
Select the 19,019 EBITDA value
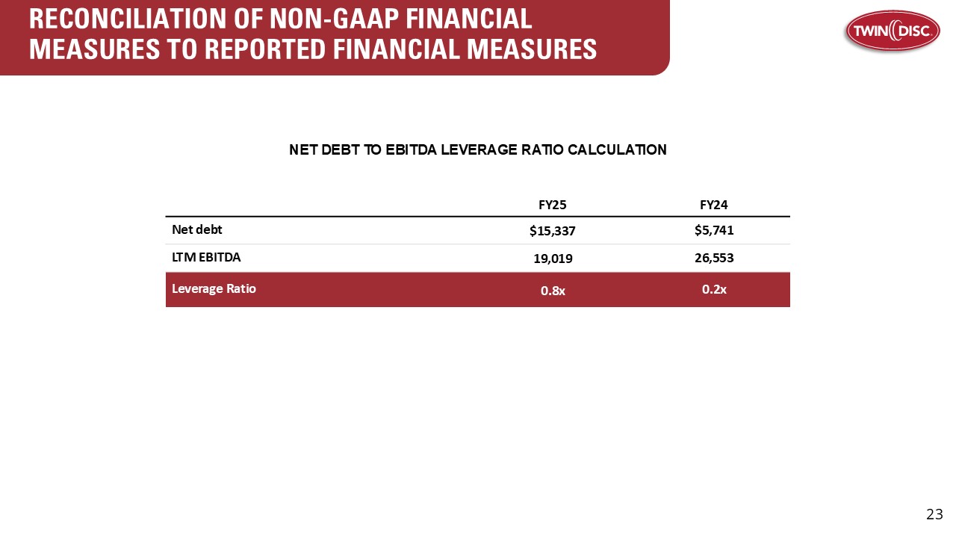coord(553,259)
